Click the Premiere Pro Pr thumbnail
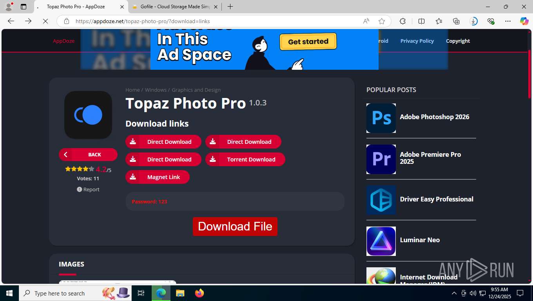The image size is (533, 301). point(381,159)
